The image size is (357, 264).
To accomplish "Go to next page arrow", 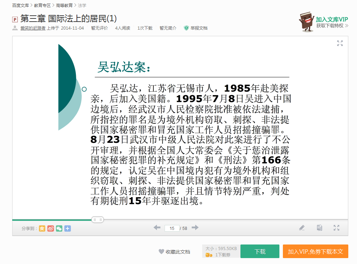I will click(x=195, y=228).
